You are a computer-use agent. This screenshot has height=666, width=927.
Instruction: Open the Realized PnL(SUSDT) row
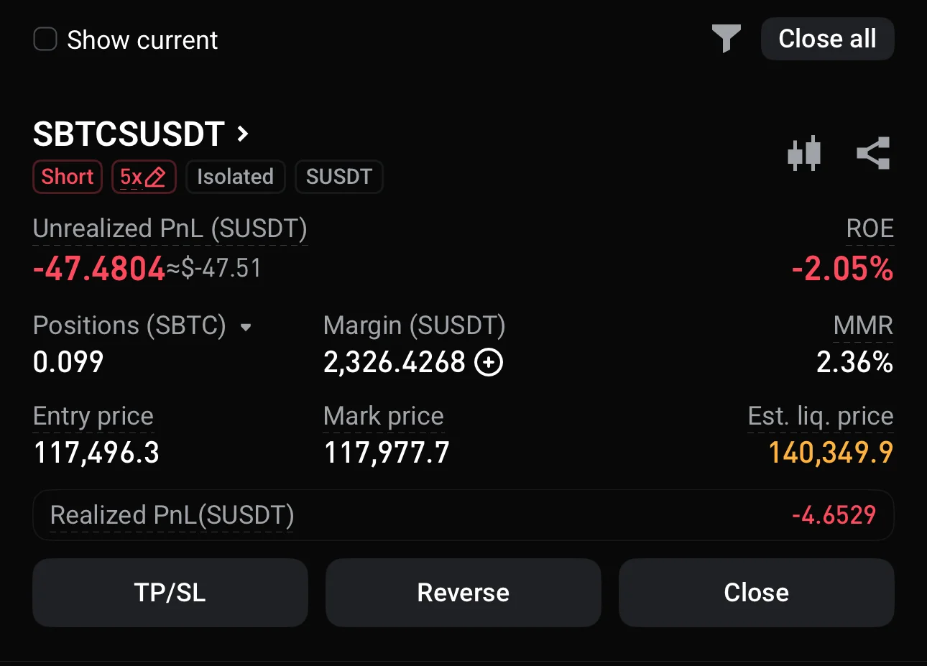click(463, 515)
